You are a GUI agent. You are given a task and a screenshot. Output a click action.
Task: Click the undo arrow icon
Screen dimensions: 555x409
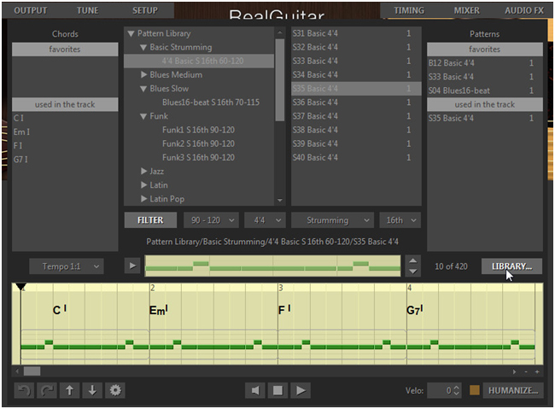point(25,390)
